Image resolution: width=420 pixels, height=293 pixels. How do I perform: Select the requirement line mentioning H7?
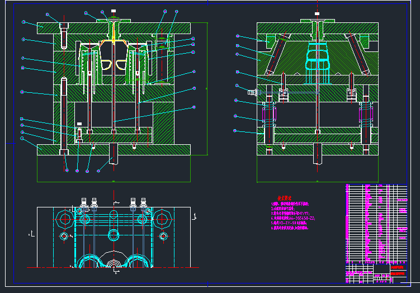(x=290, y=214)
